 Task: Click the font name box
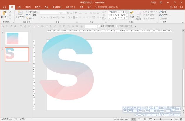point(49,13)
